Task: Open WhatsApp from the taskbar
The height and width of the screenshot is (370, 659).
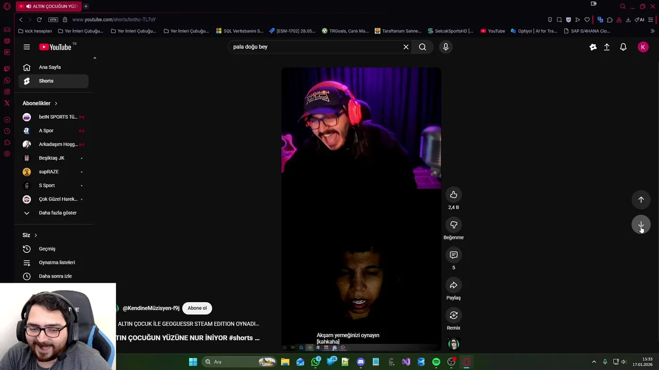Action: [x=315, y=362]
